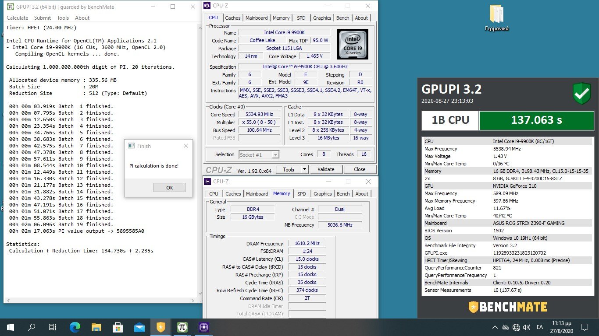The height and width of the screenshot is (336, 599).
Task: Launch Microsoft Edge from taskbar
Action: click(x=75, y=327)
